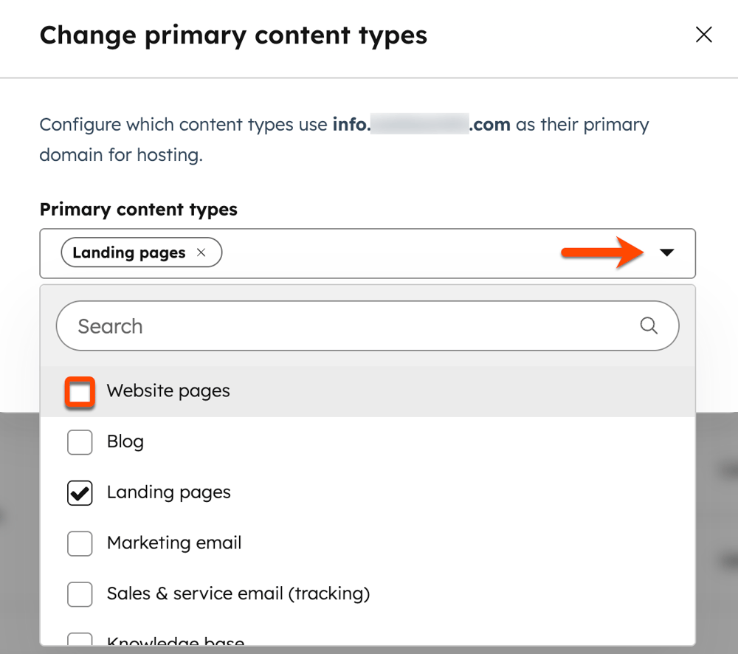Select Knowledge base at the list bottom
The image size is (738, 654).
(175, 641)
